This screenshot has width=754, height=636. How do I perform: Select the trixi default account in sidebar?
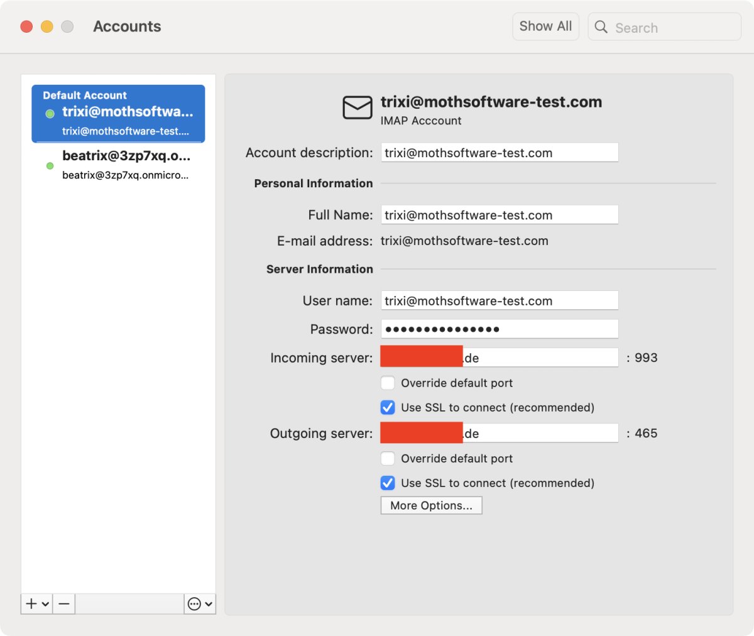click(x=118, y=114)
